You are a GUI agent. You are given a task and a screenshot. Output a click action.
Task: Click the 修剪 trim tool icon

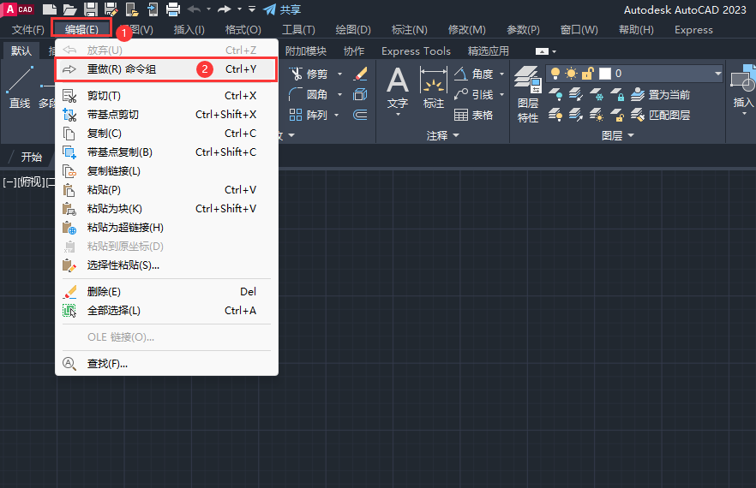point(296,74)
